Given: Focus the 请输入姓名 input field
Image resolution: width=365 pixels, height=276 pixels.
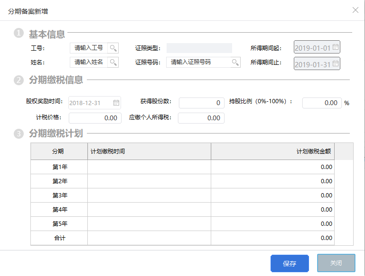Looking at the screenshot, I should (x=89, y=62).
